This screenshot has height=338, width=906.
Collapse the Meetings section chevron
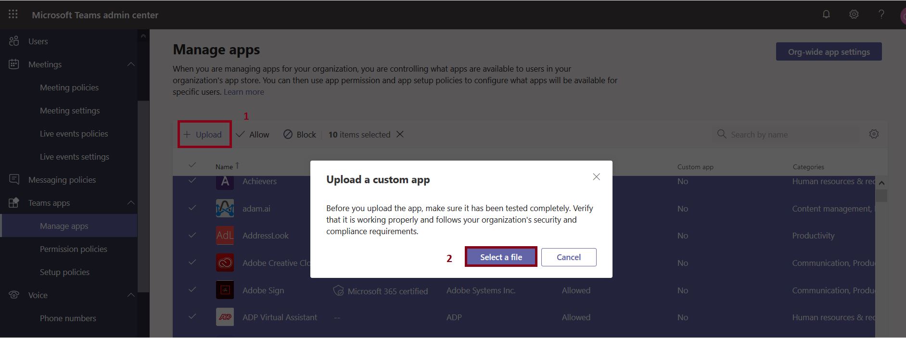click(x=131, y=64)
